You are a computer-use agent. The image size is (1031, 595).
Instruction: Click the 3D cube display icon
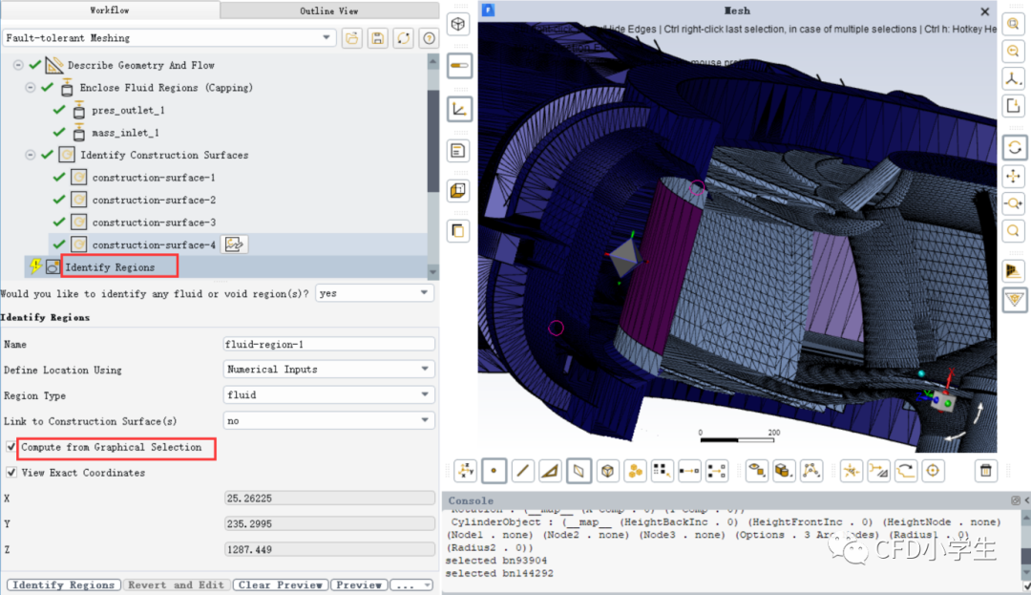(458, 24)
